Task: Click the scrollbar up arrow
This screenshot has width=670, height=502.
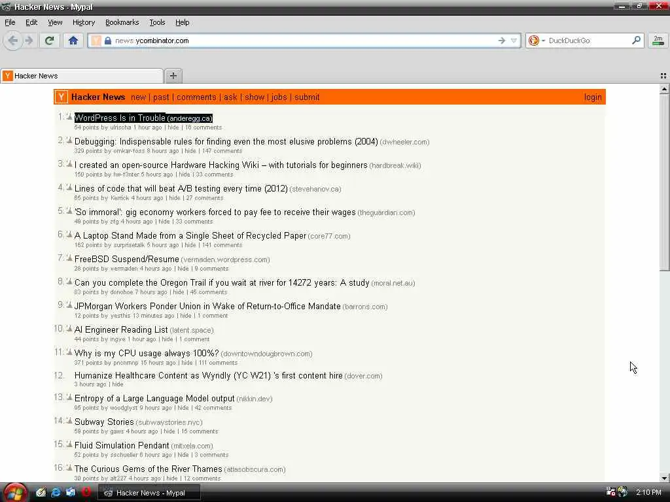Action: pyautogui.click(x=663, y=89)
